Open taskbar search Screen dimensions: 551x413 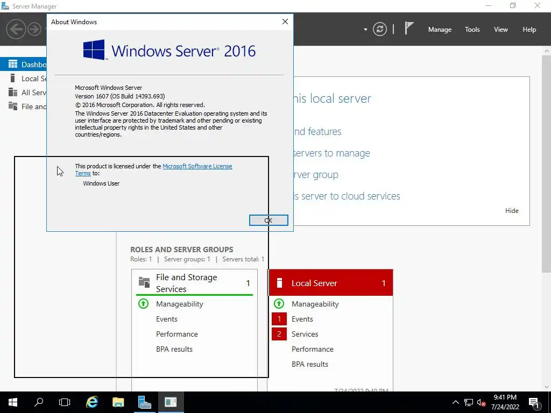coord(39,402)
